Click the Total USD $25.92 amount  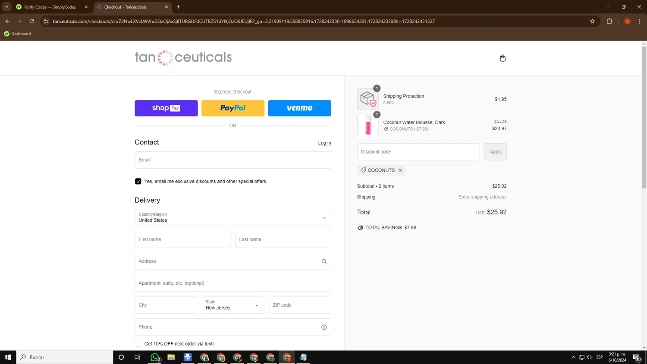pyautogui.click(x=491, y=212)
